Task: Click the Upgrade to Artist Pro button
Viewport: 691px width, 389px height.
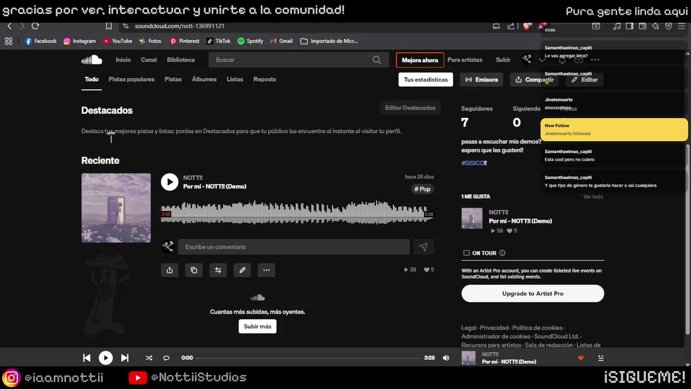Action: point(533,293)
